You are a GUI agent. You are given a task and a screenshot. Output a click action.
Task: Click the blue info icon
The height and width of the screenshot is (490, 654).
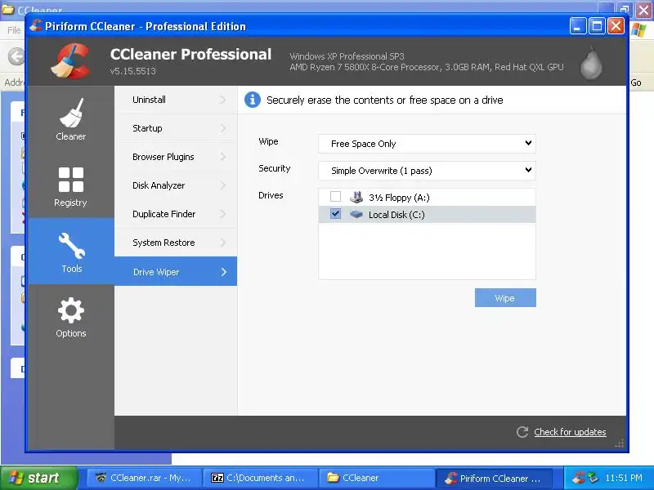(x=253, y=100)
